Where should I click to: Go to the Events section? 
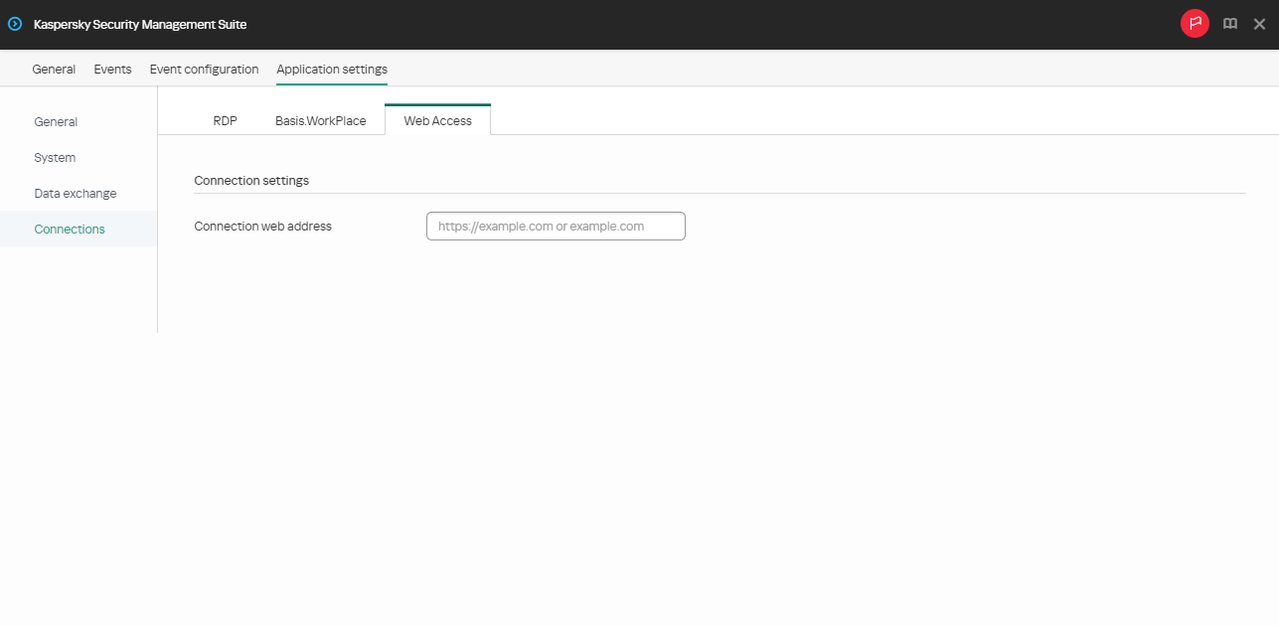112,69
